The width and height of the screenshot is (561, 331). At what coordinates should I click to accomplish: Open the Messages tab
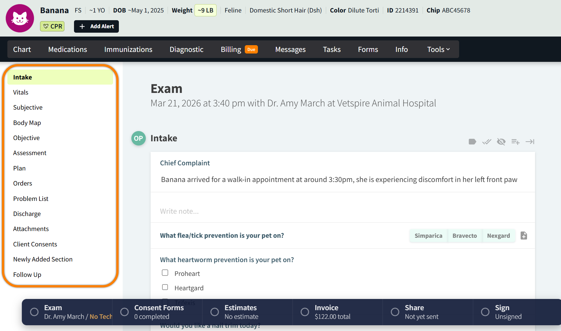290,49
